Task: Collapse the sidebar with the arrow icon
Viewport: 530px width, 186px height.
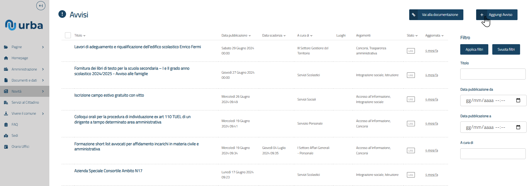Action: [x=41, y=6]
